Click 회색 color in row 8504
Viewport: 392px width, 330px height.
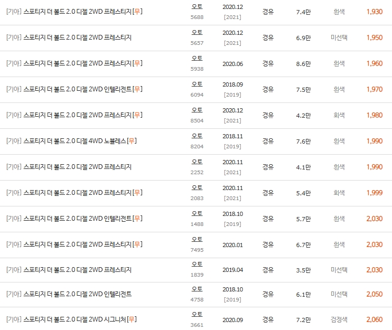[339, 115]
